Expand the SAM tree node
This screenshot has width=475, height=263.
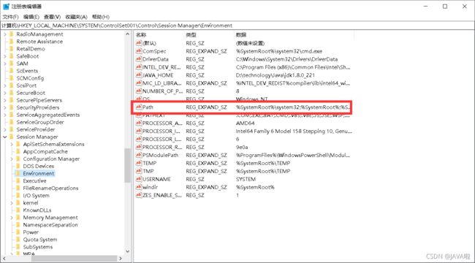tap(5, 64)
